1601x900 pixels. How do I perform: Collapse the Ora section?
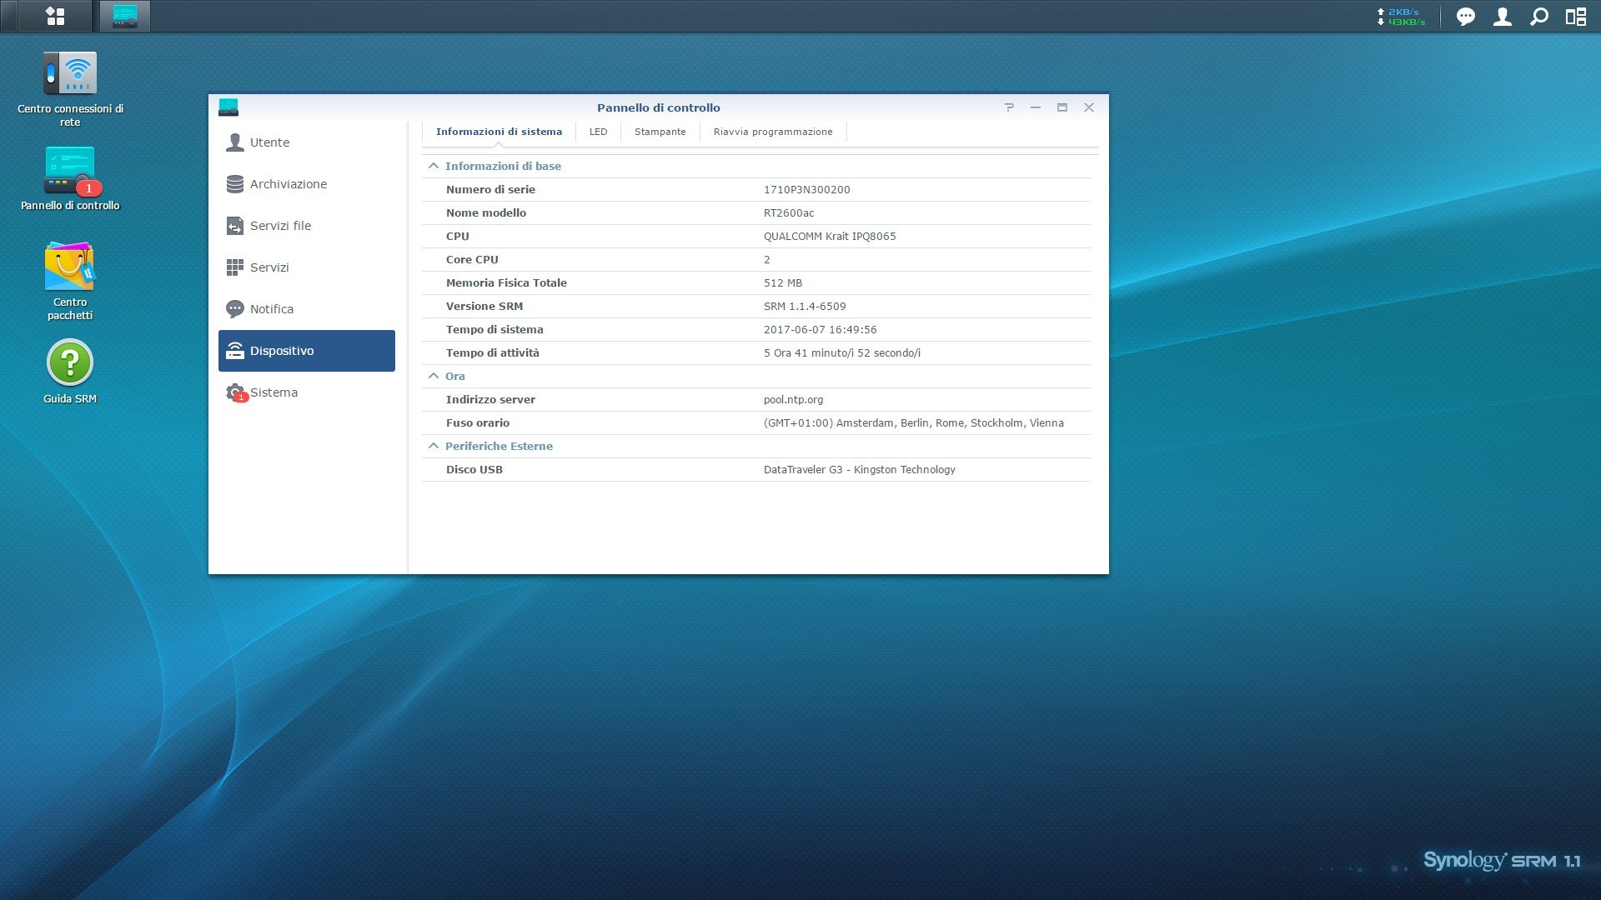pos(434,376)
